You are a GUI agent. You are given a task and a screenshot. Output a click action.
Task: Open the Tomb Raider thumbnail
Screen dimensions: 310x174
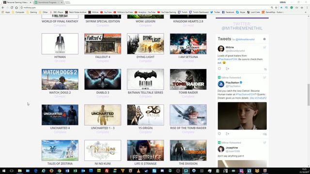[x=188, y=79]
